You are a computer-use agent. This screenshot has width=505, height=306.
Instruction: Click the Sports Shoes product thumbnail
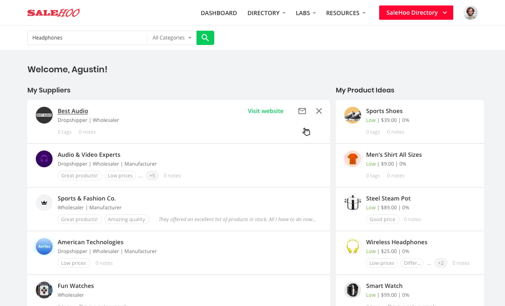point(352,115)
